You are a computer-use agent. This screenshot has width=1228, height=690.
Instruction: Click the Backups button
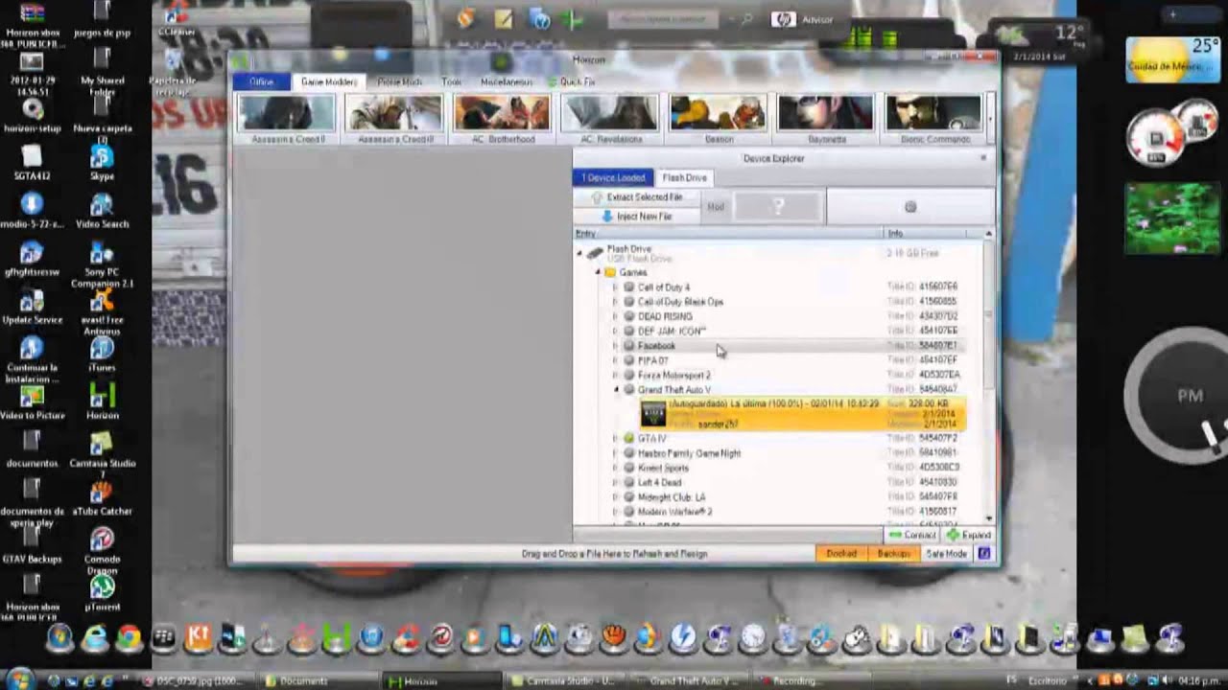[893, 554]
